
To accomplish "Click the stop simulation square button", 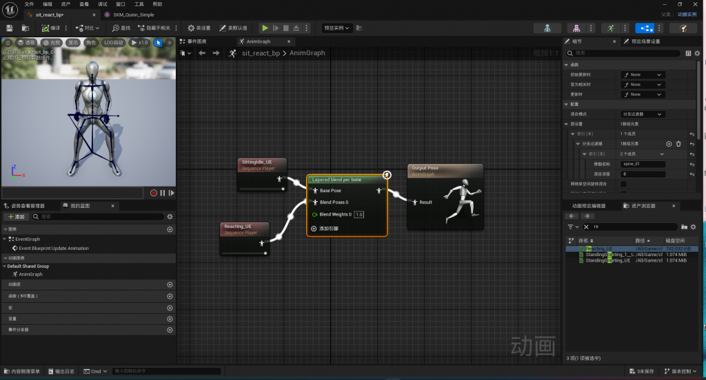I will click(286, 28).
